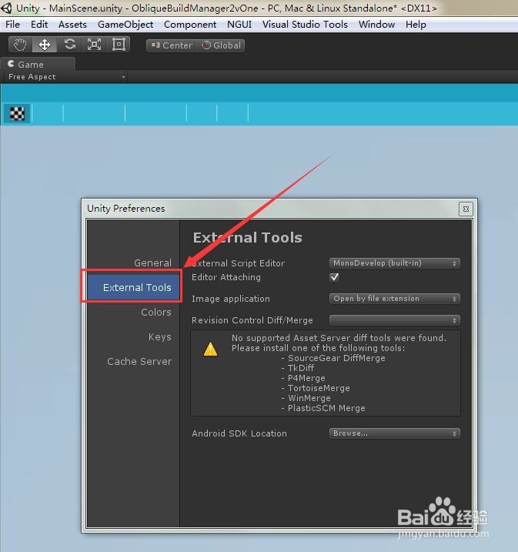Click the External Tools heading
Screen dimensions: 518x552
pos(247,238)
